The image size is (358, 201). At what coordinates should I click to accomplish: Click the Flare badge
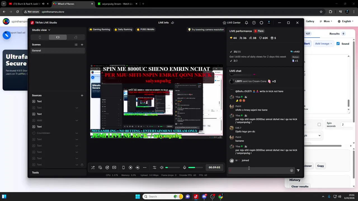(x=259, y=31)
